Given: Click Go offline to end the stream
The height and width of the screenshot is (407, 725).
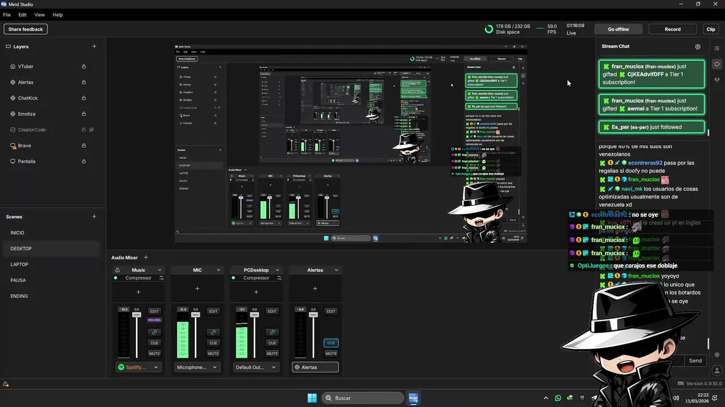Looking at the screenshot, I should click(619, 29).
